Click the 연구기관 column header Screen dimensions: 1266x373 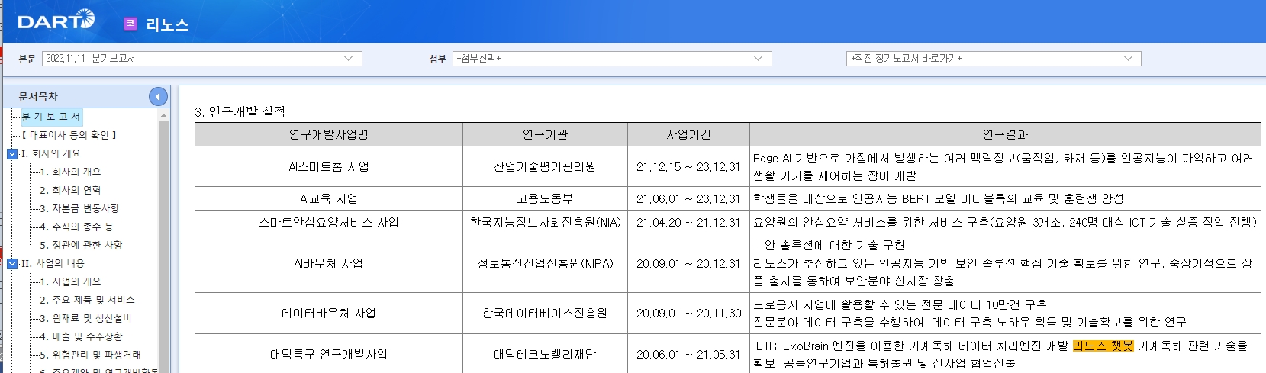pos(545,134)
